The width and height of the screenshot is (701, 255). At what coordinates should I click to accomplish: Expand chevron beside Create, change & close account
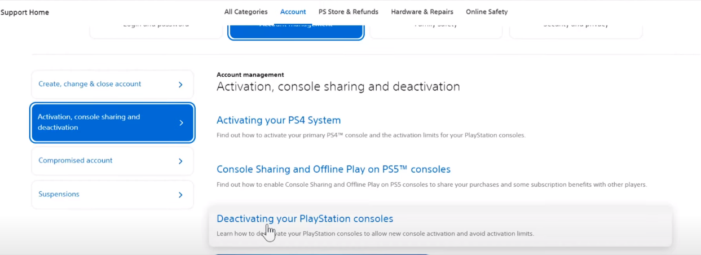click(x=180, y=85)
